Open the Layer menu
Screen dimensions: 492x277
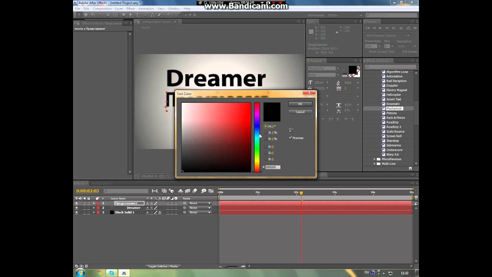[119, 8]
